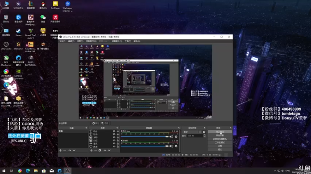Click the 时长 300 ms input field
The width and height of the screenshot is (311, 174).
point(195,136)
